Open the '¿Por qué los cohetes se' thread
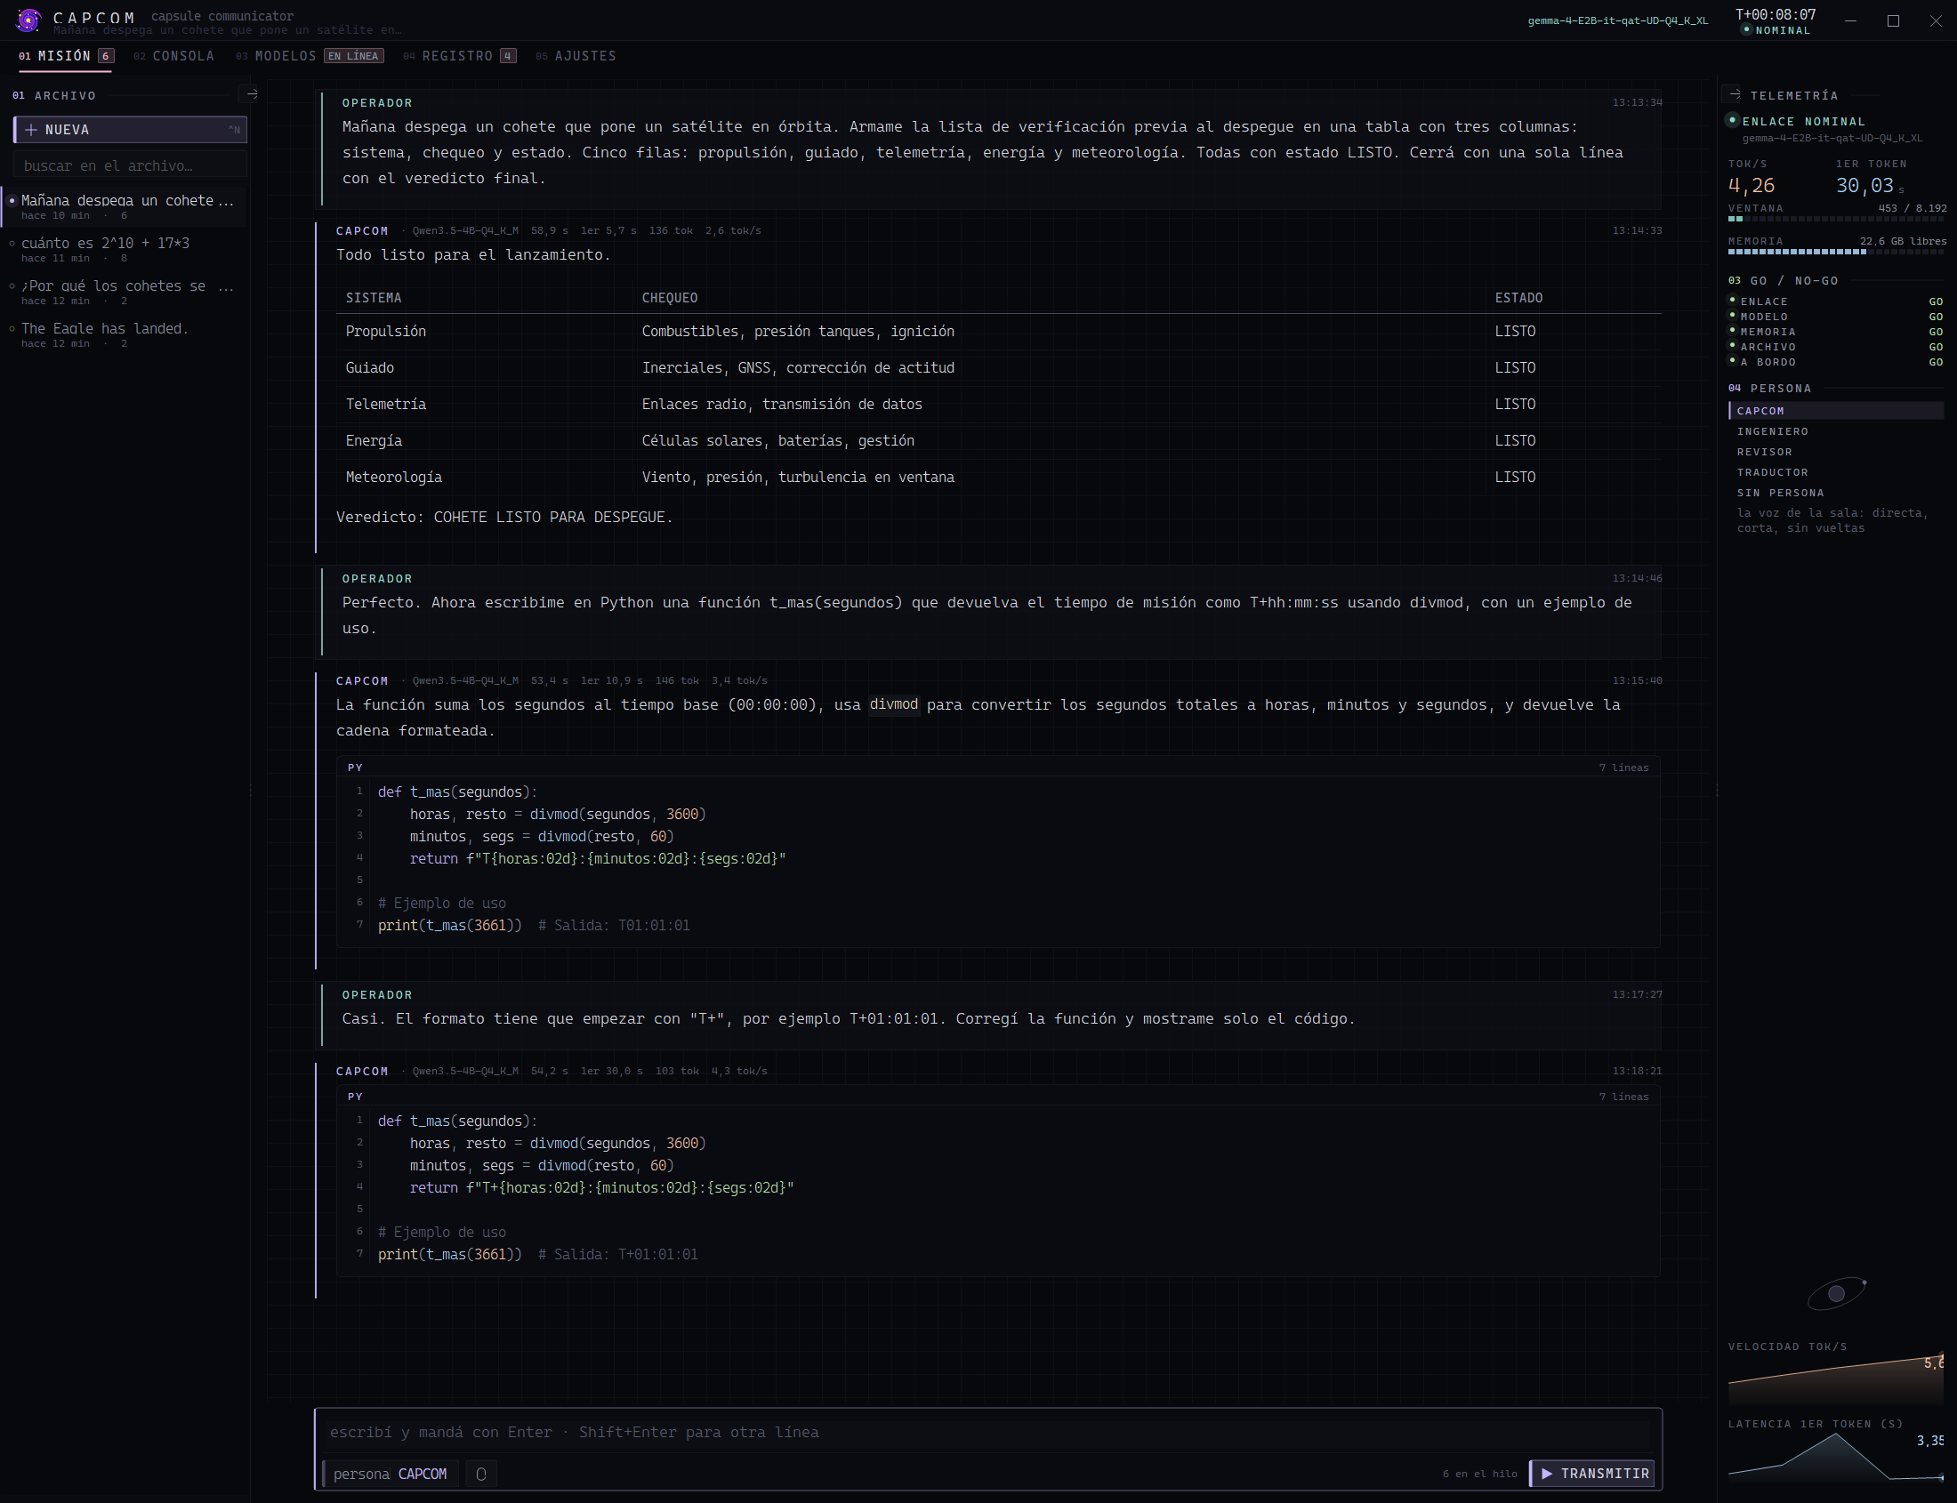 tap(125, 293)
